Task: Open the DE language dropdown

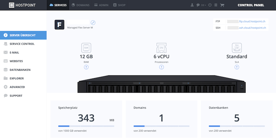Action: 204,5
